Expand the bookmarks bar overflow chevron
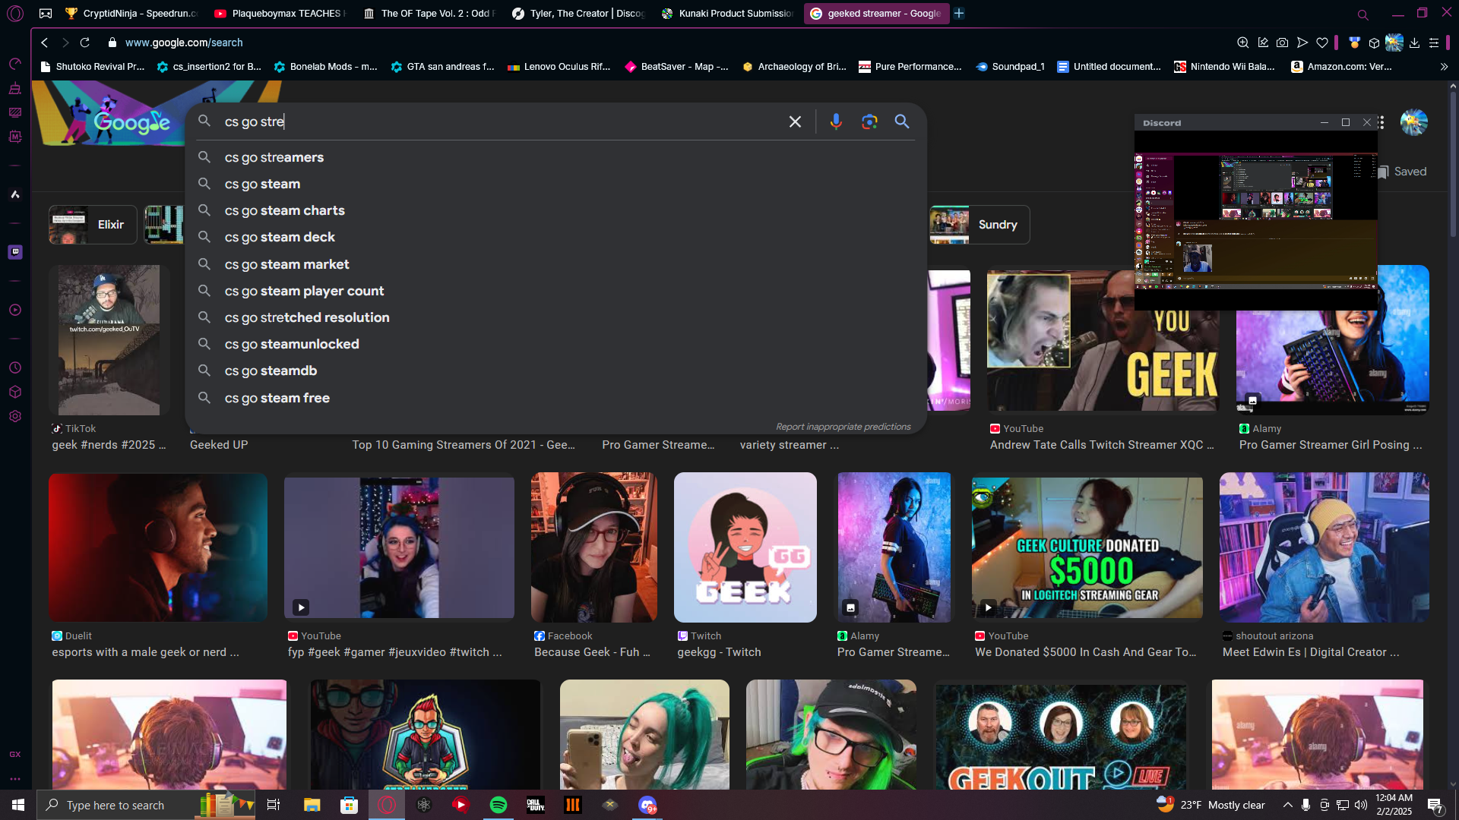 [x=1444, y=67]
